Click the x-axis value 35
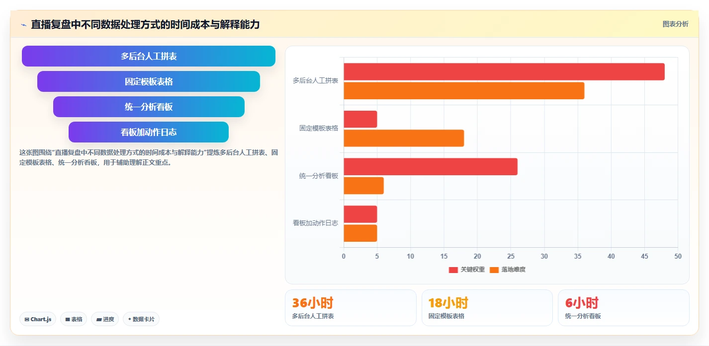709x346 pixels. click(578, 256)
